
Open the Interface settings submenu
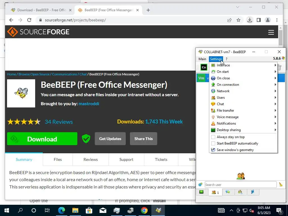(243, 65)
